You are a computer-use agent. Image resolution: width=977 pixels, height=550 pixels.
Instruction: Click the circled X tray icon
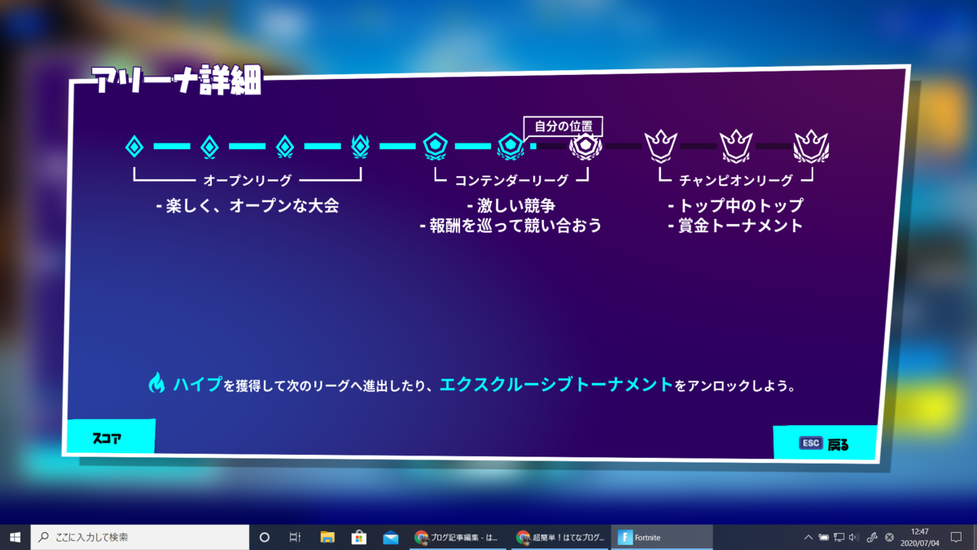[x=889, y=537]
